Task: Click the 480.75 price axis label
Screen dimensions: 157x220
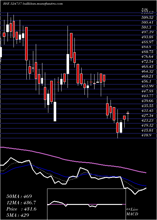Action: point(148,52)
